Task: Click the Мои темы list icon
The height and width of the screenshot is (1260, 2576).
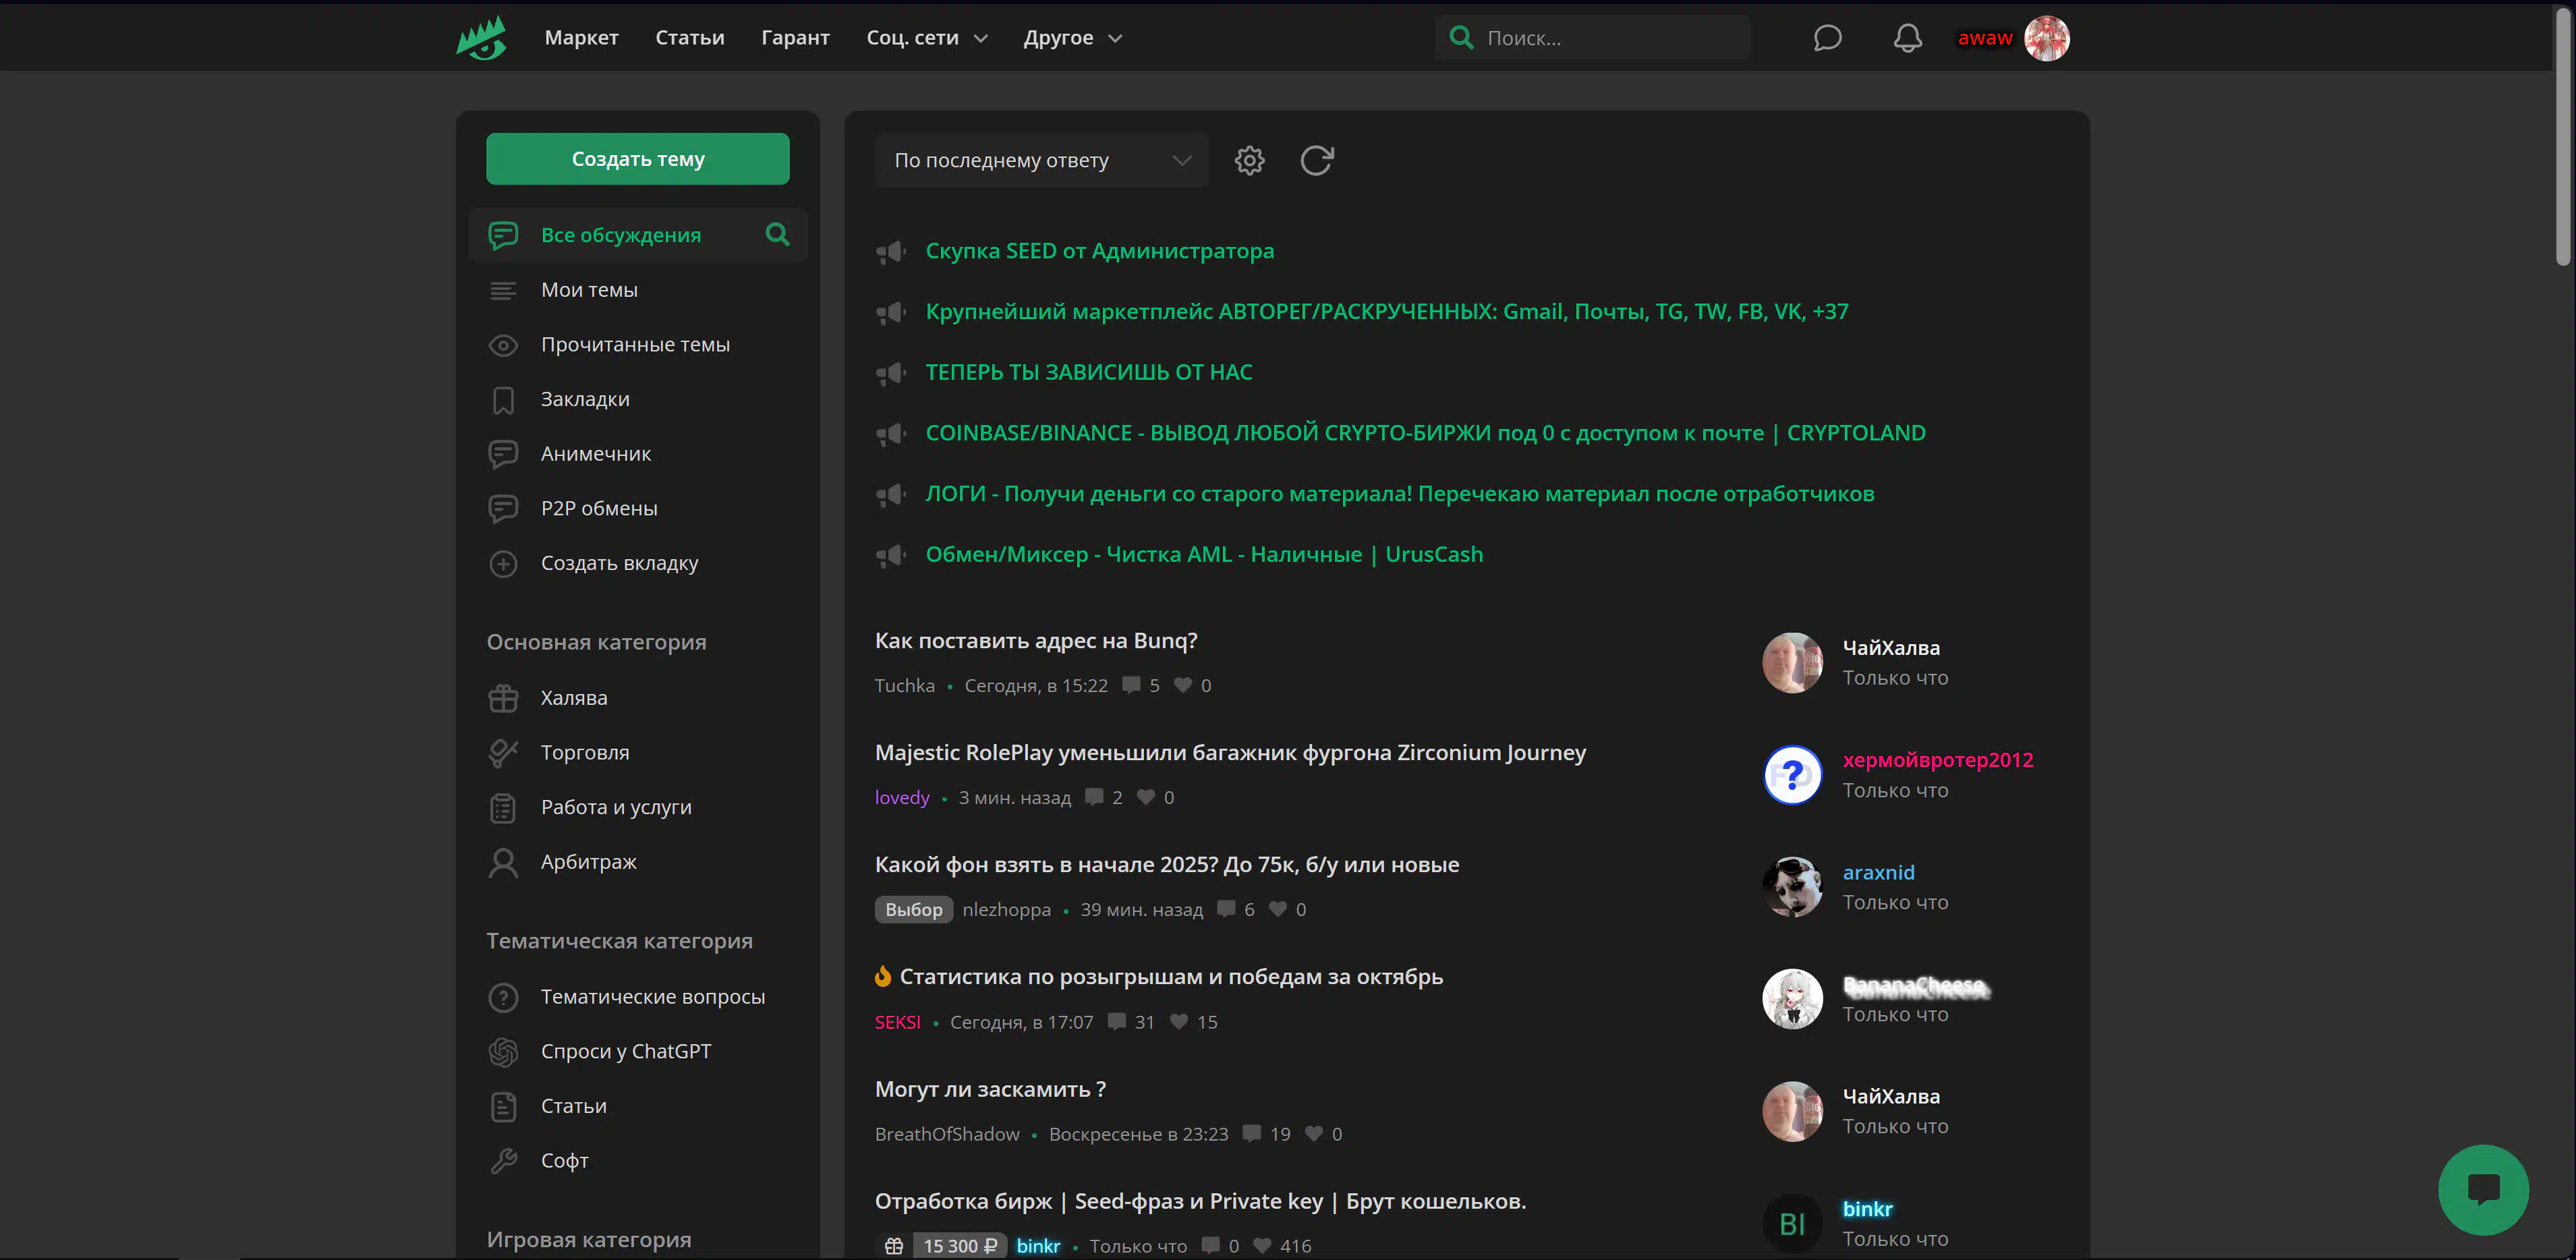Action: click(503, 290)
